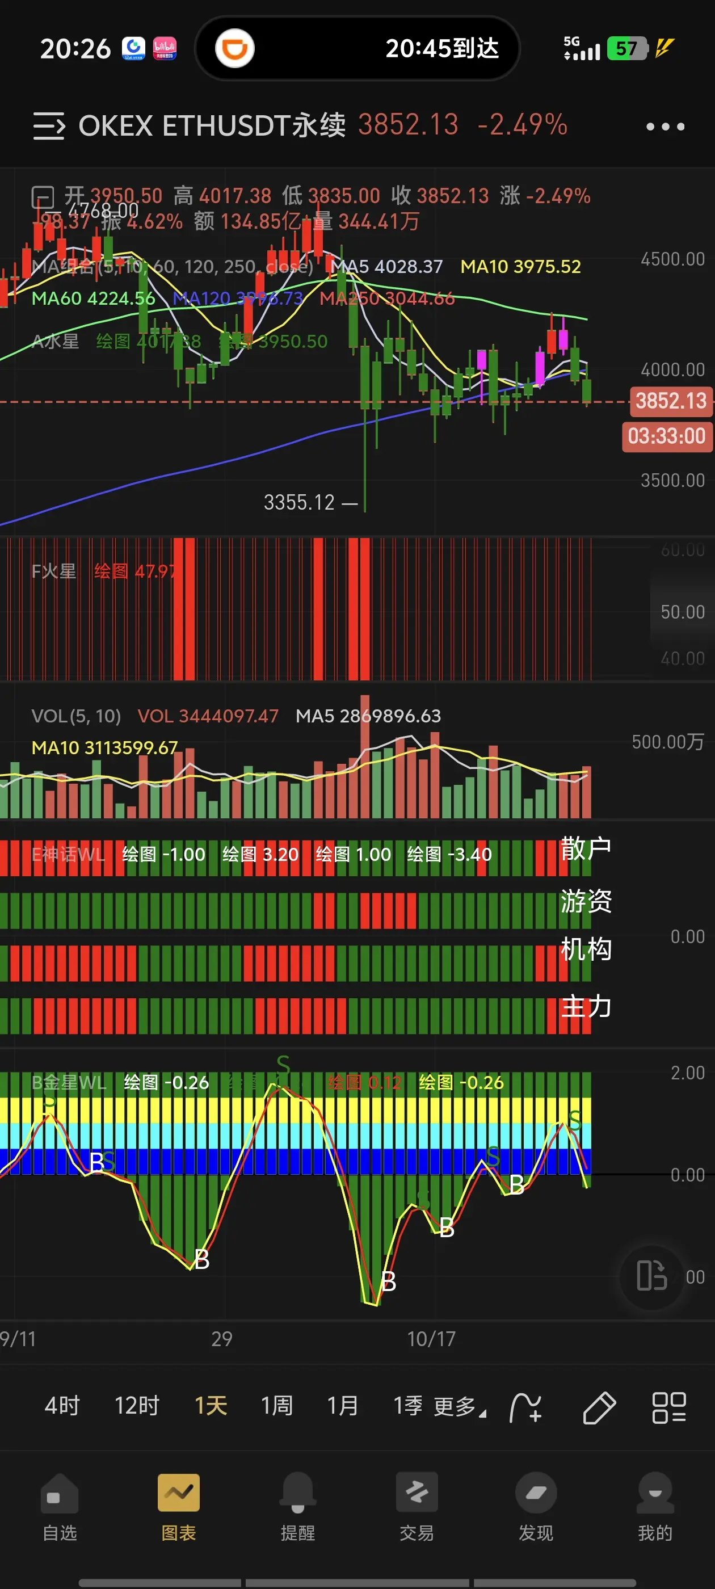Open the MA组合 indicator settings label
Viewport: 715px width, 1589px height.
[172, 267]
